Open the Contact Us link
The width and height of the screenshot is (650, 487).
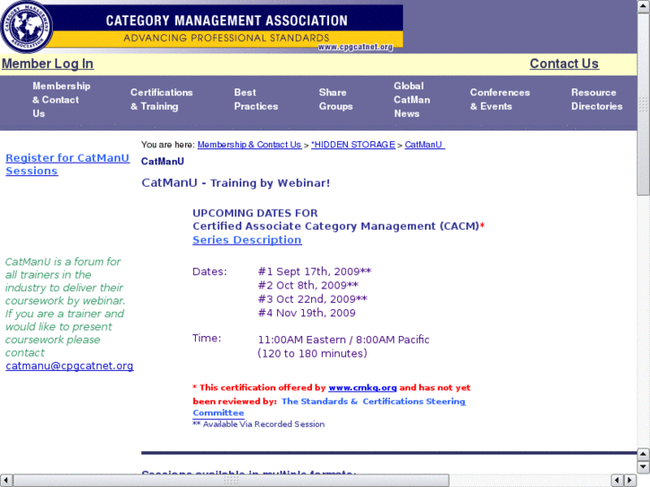(x=564, y=63)
